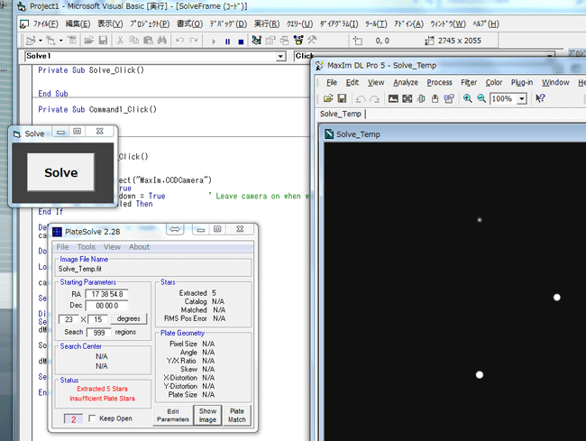Viewport: 586px width, 441px height.
Task: Click Cut scissors icon in Visual Basic toolbar
Action: point(120,41)
